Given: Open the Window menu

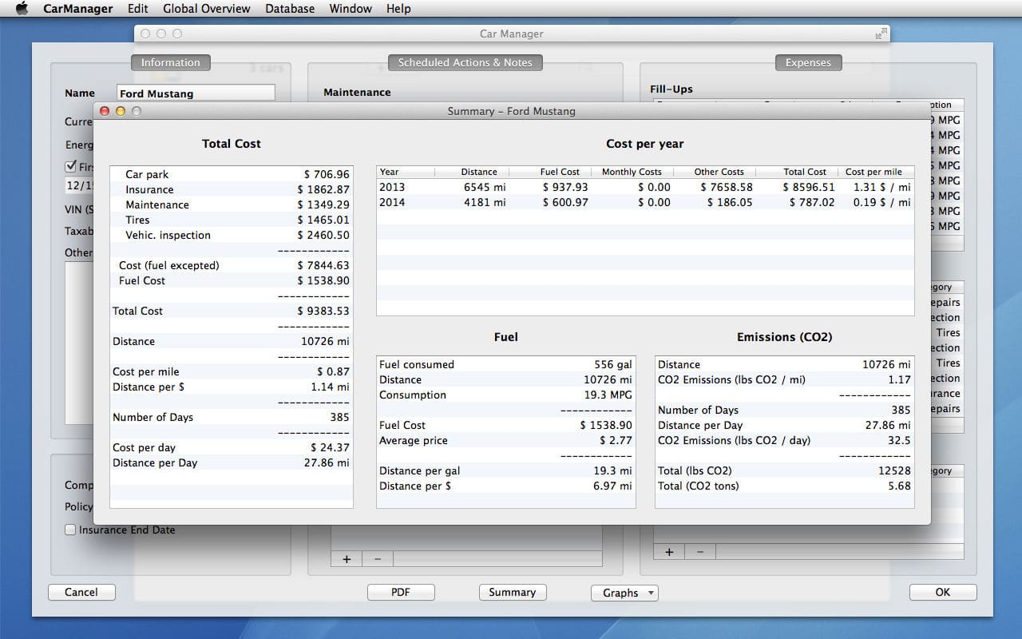Looking at the screenshot, I should coord(351,9).
